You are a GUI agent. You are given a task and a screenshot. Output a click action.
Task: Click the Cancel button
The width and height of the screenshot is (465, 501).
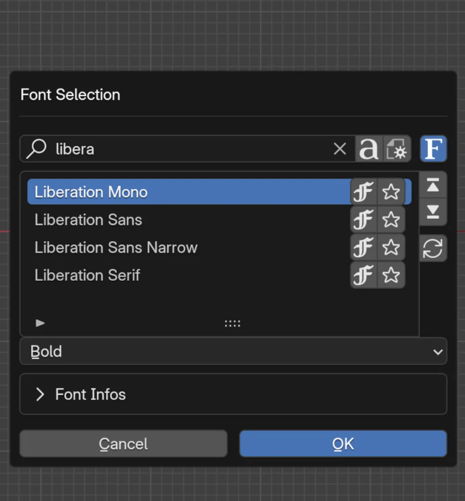click(123, 444)
